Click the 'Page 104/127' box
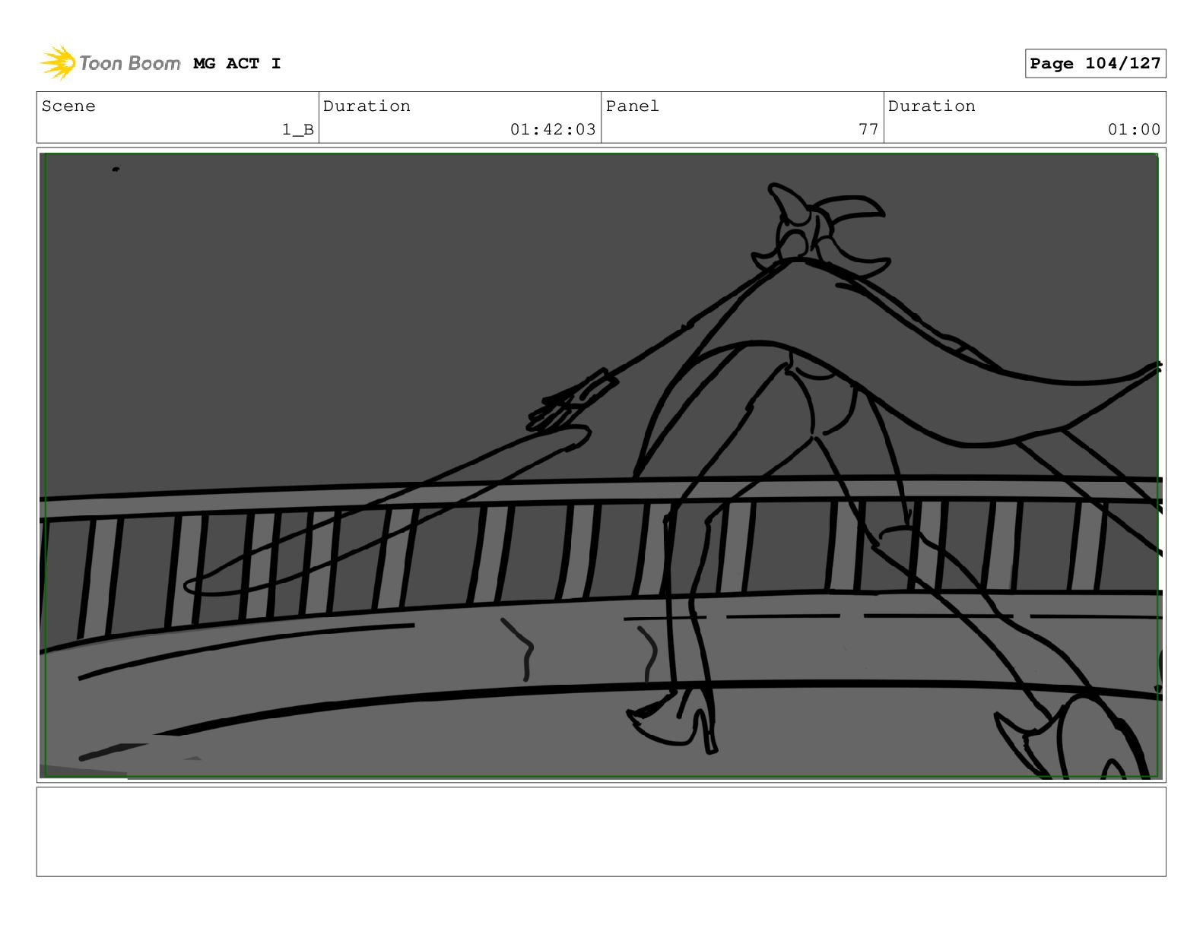The image size is (1203, 931). click(x=1095, y=64)
